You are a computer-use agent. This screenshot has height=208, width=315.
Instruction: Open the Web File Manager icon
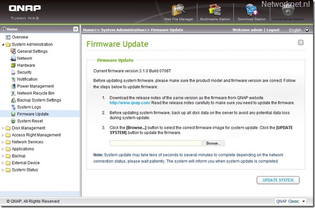tap(178, 10)
